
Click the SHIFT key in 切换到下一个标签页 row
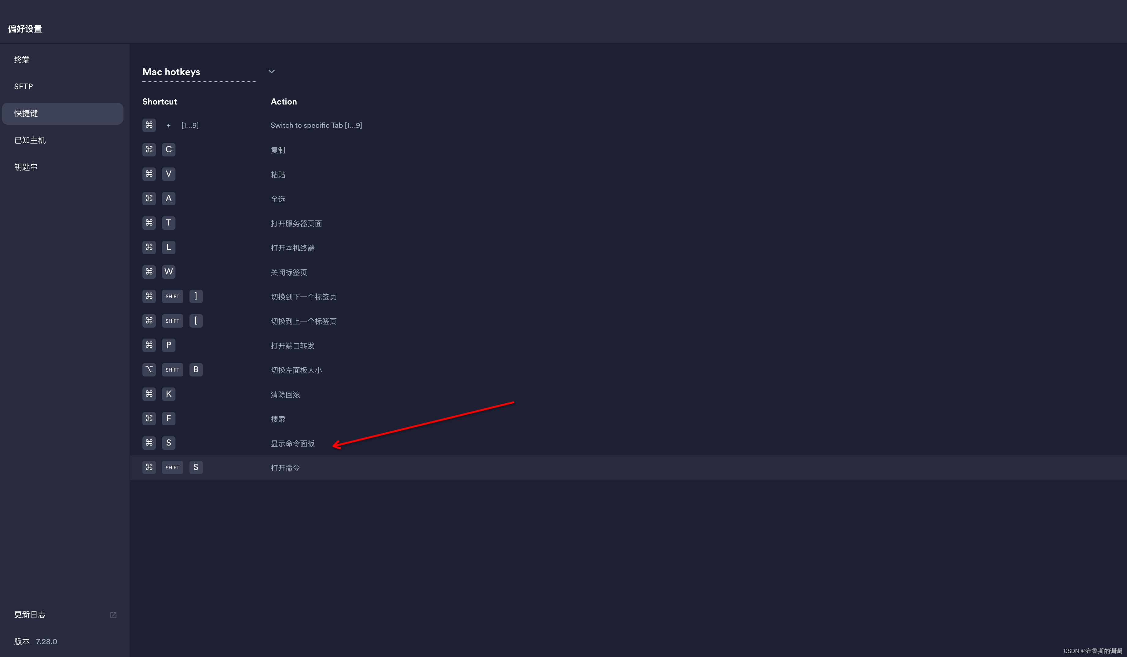coord(172,296)
